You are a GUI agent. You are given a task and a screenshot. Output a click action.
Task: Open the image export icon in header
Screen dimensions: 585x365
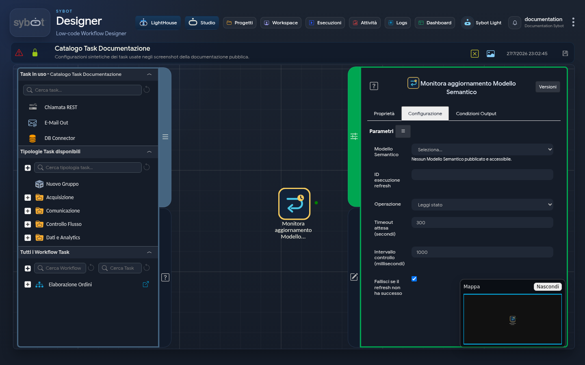(491, 54)
